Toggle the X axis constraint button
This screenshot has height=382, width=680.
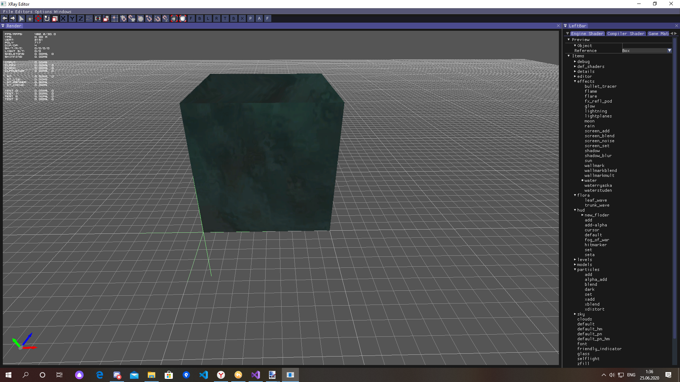(x=63, y=18)
